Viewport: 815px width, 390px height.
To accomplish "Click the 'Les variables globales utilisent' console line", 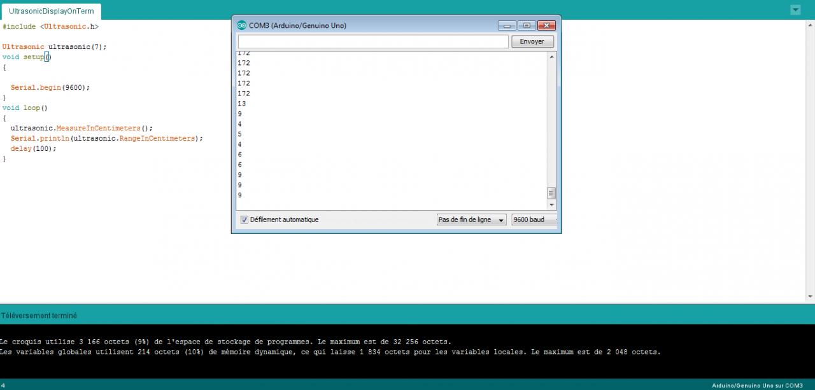I will pyautogui.click(x=330, y=352).
